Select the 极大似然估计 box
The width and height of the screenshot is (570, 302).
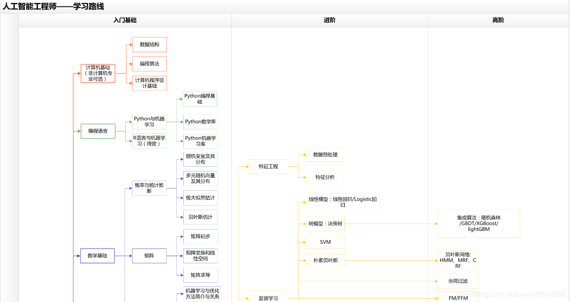[x=200, y=198]
